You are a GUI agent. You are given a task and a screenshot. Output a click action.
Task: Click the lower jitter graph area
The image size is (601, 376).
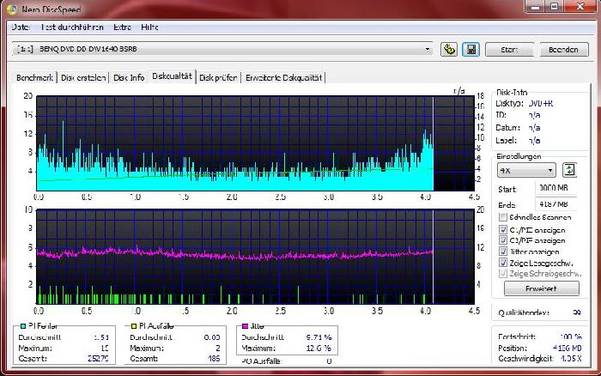click(x=255, y=257)
